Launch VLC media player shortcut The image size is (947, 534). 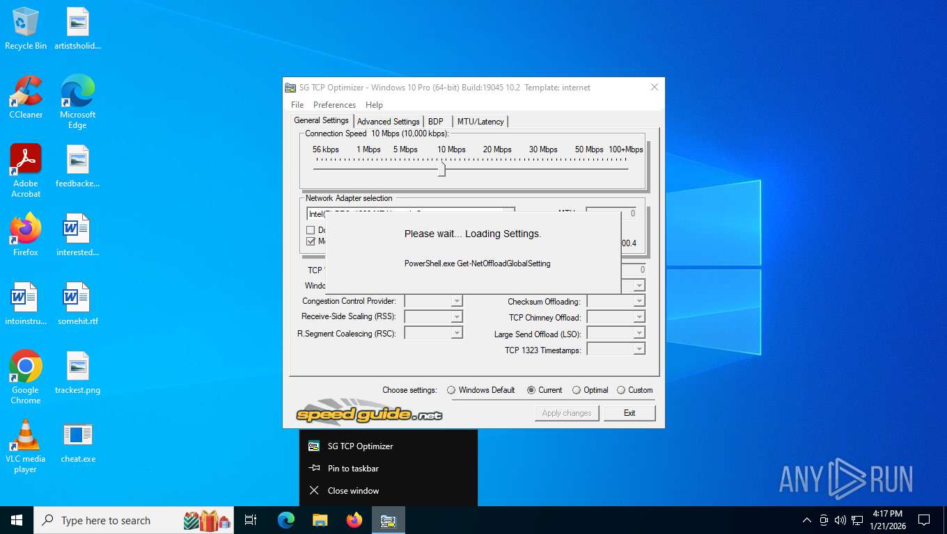pyautogui.click(x=26, y=446)
